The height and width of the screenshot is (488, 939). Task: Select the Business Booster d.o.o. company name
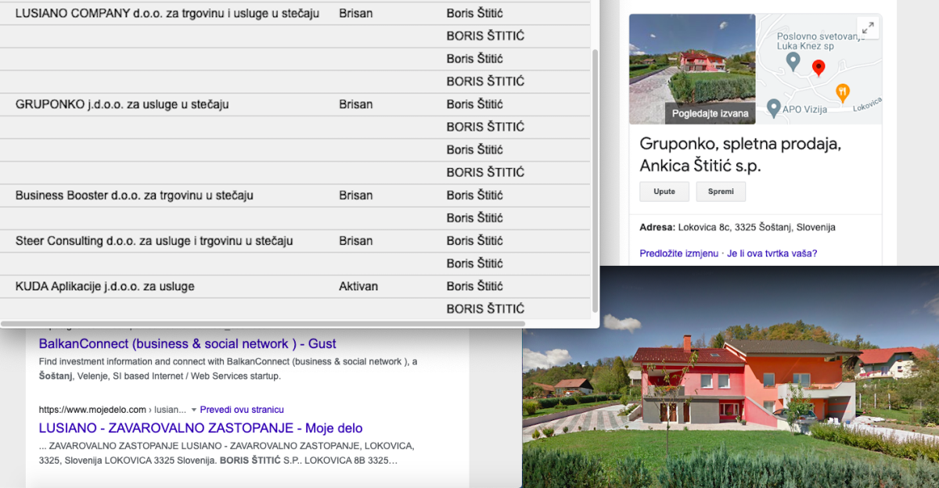(135, 195)
